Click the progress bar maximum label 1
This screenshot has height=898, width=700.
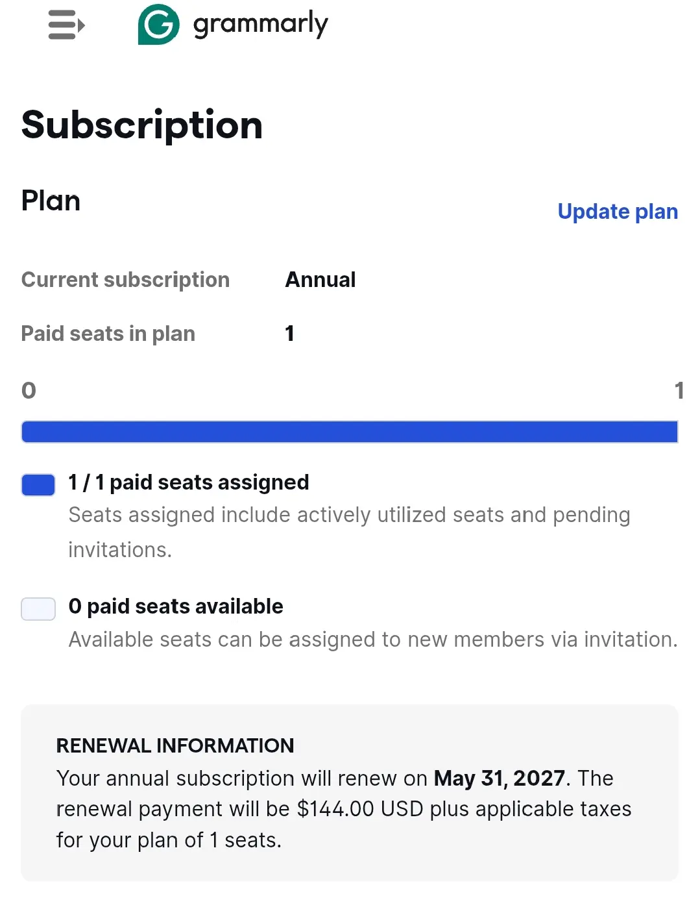coord(679,390)
